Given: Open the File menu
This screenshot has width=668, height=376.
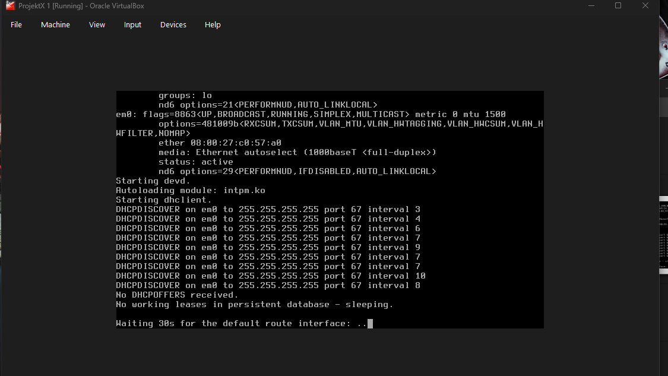Looking at the screenshot, I should tap(16, 24).
